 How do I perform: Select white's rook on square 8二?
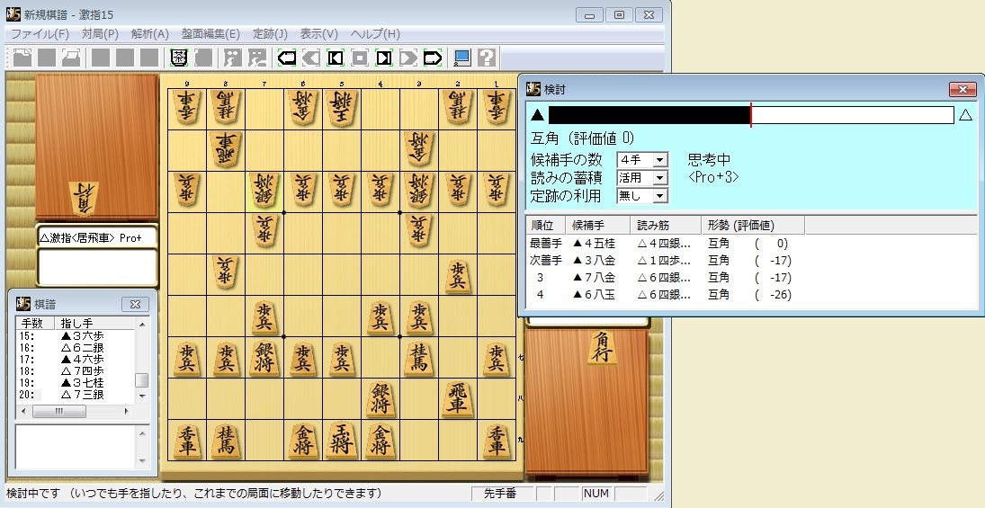pos(226,149)
